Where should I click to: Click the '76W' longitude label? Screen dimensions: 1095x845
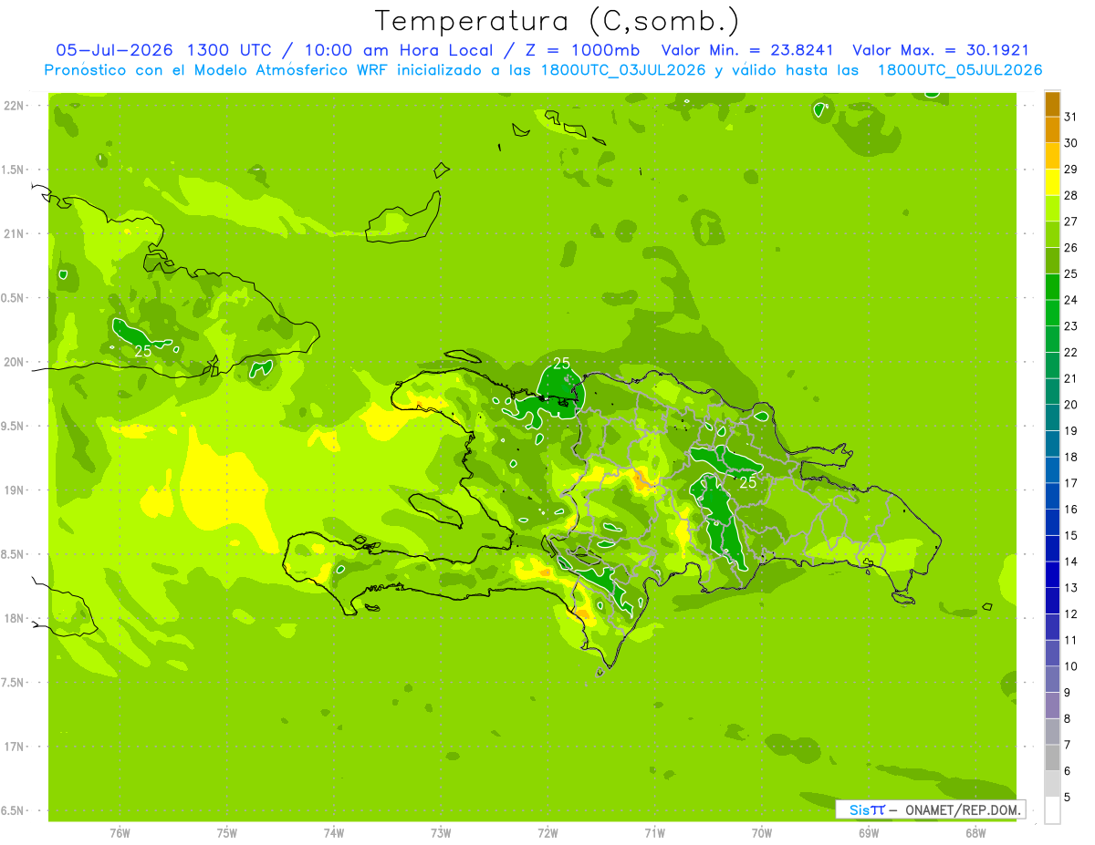click(x=120, y=833)
